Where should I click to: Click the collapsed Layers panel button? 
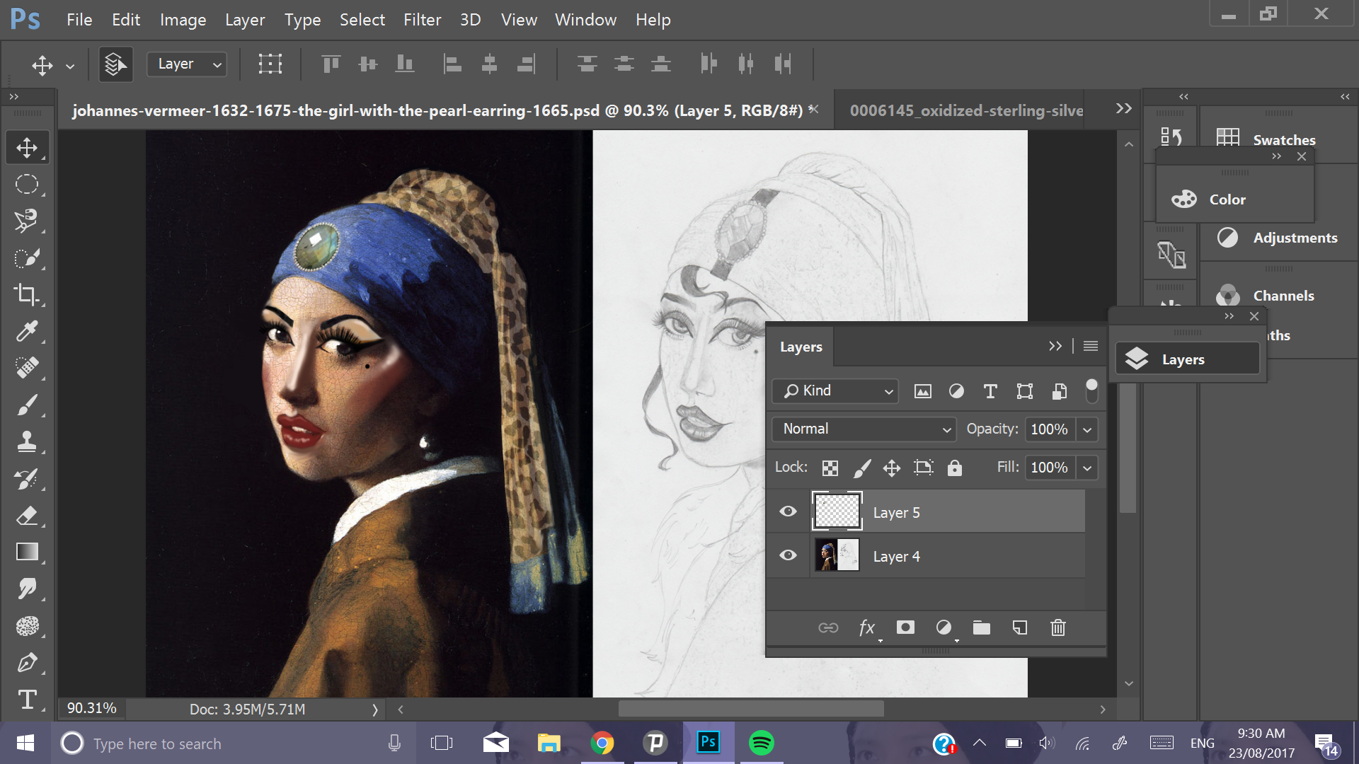point(1188,359)
